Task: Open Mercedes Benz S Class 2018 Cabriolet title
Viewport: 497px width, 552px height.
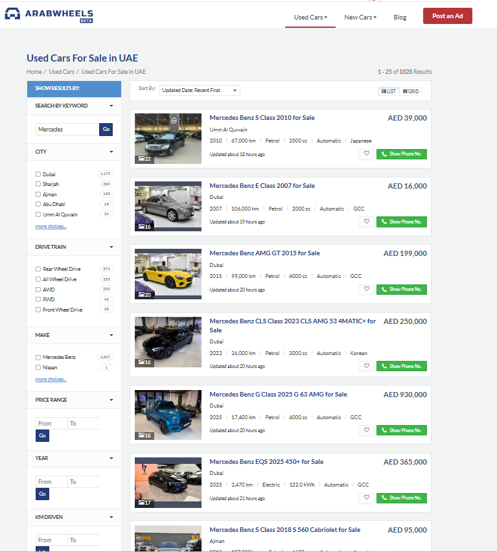Action: pyautogui.click(x=284, y=530)
